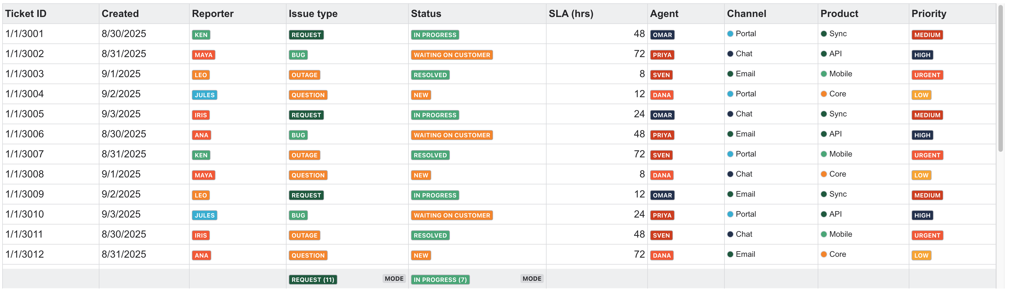Click the LOW priority tag in row 1/1/3008

point(921,175)
